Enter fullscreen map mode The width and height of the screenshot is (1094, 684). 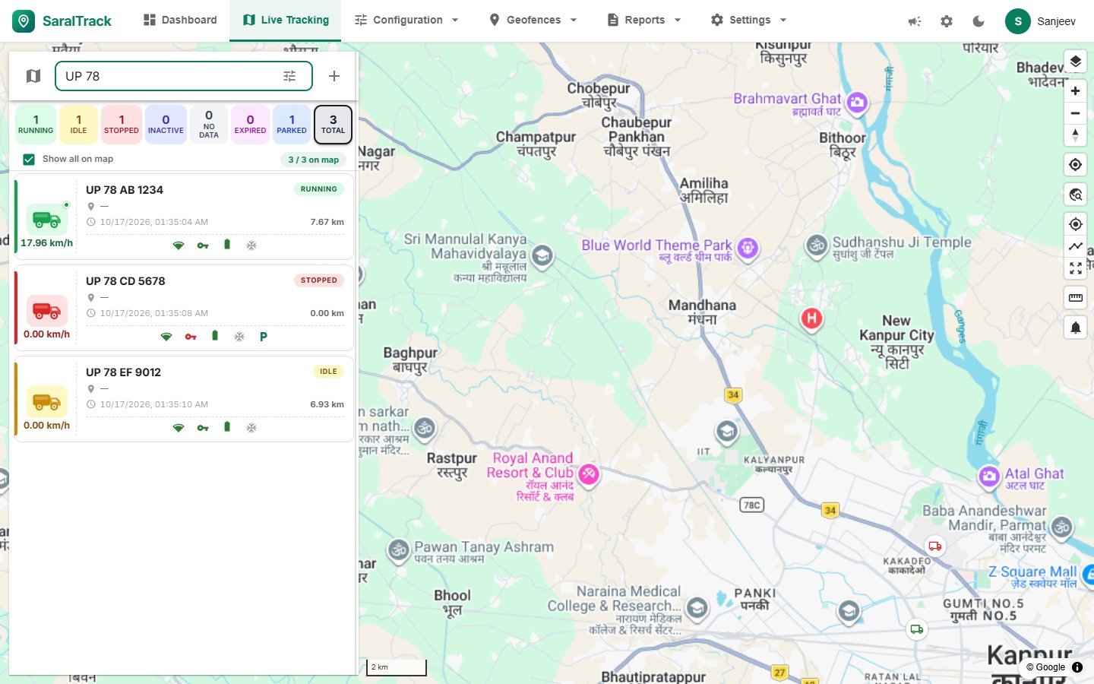pos(1075,268)
